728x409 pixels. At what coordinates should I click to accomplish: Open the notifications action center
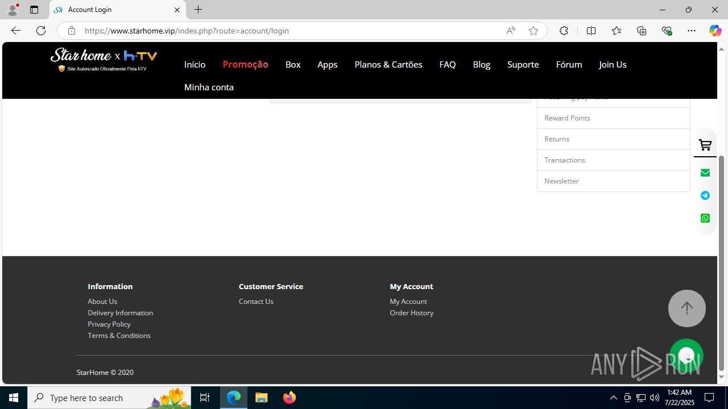[710, 398]
